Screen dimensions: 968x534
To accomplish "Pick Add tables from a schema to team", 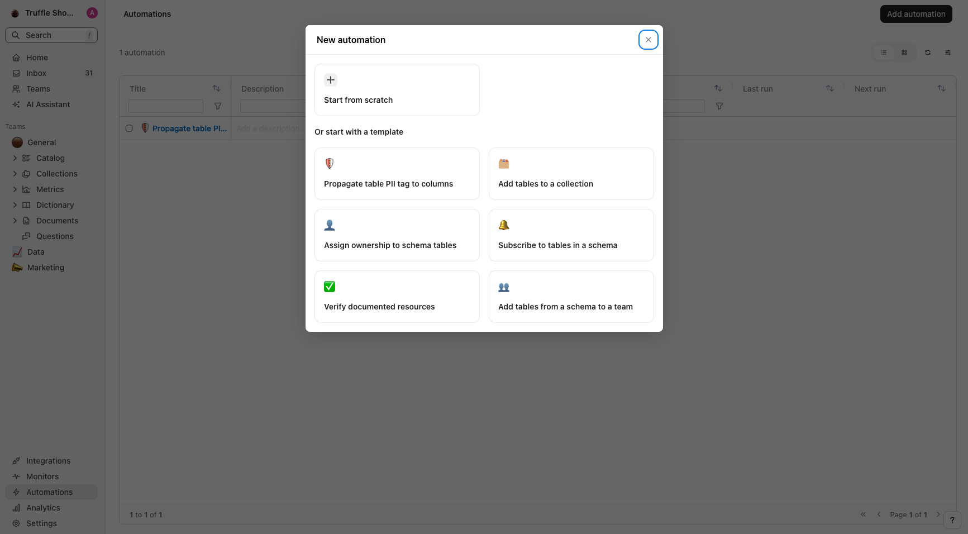I will pyautogui.click(x=571, y=297).
